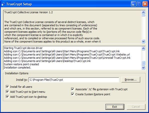The image size is (149, 113).
Task: Uncheck Add TrueCrypt to Start menu
Action: tap(7, 91)
